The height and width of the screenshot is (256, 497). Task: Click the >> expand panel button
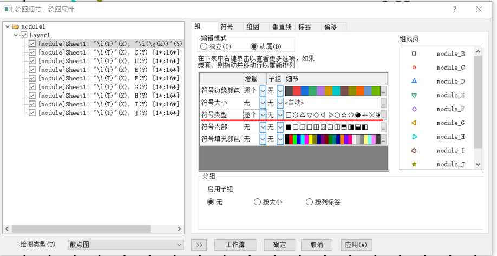tap(199, 245)
